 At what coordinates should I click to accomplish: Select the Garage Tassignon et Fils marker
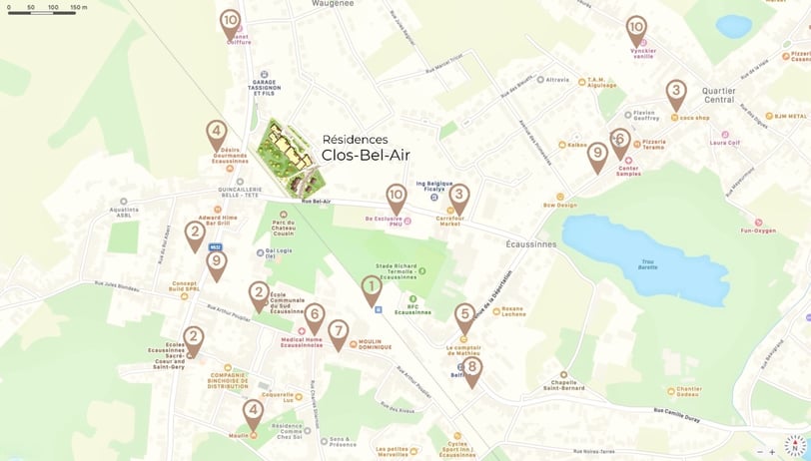[x=265, y=75]
